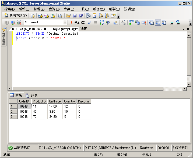Click the Save floppy disk icon
Image resolution: width=193 pixels, height=158 pixels.
click(x=75, y=16)
